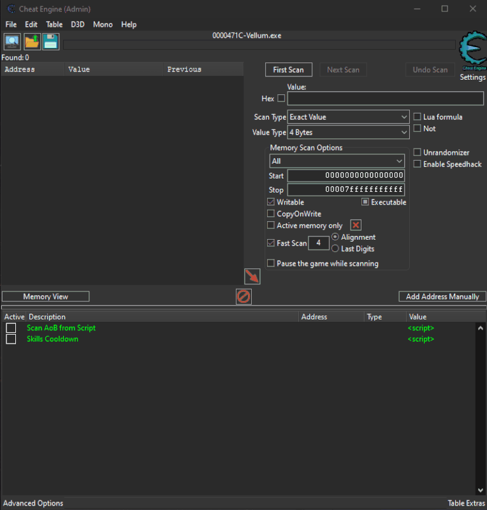Enable the Lua formula checkbox

(x=417, y=117)
